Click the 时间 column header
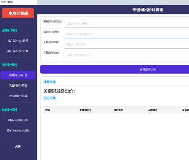The height and width of the screenshot is (160, 189). click(x=48, y=110)
